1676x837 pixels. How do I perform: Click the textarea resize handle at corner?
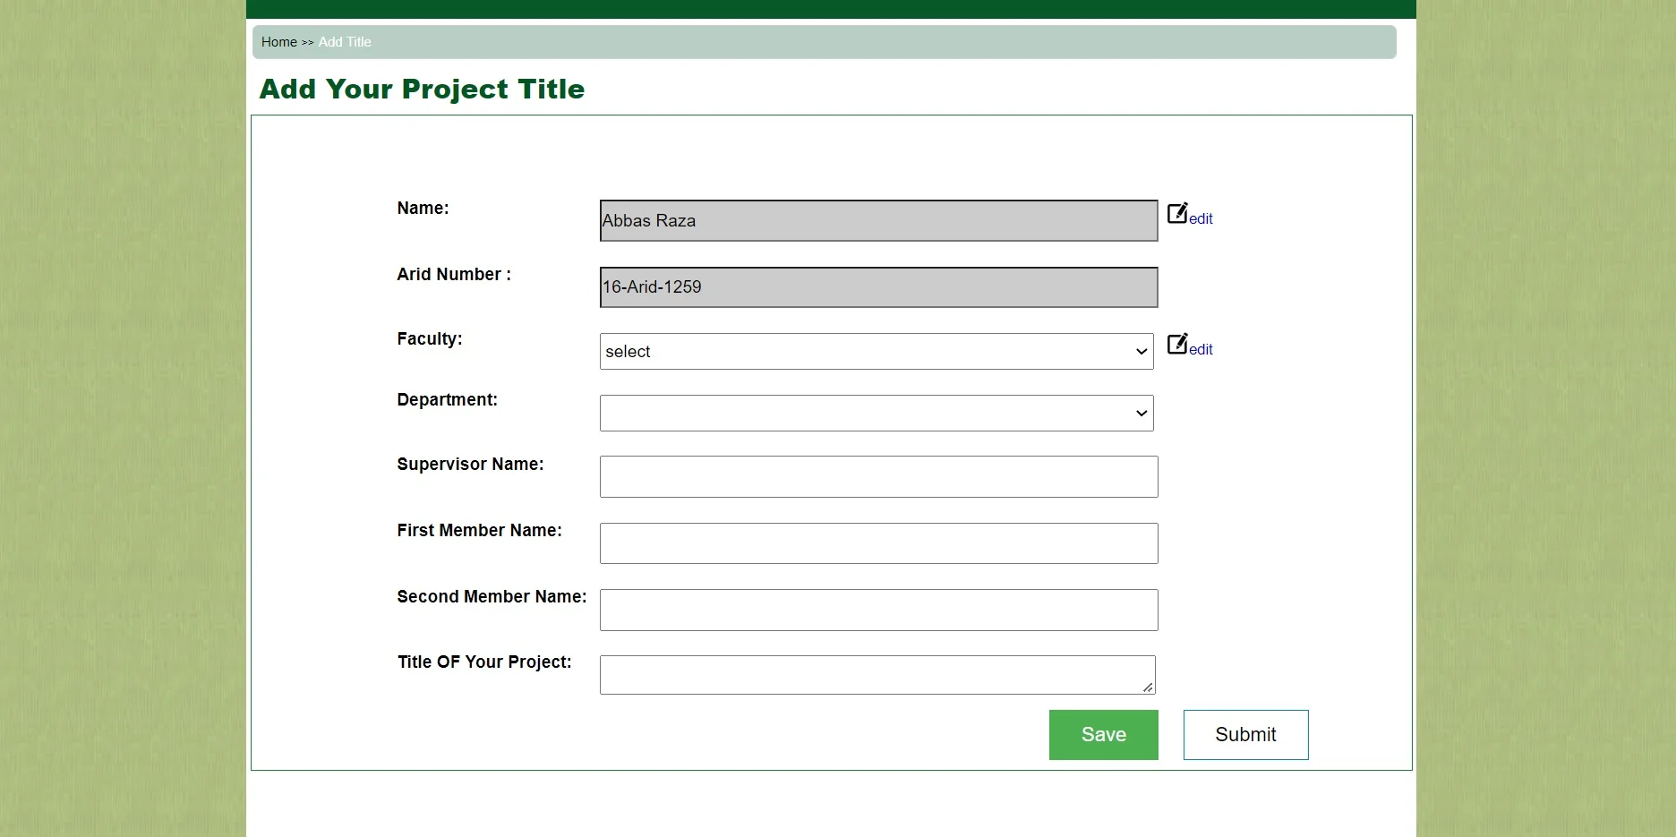tap(1147, 688)
